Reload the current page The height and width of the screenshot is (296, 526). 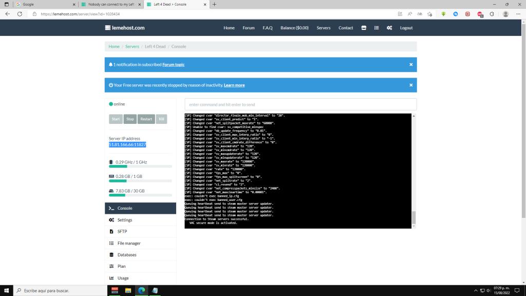click(x=20, y=14)
